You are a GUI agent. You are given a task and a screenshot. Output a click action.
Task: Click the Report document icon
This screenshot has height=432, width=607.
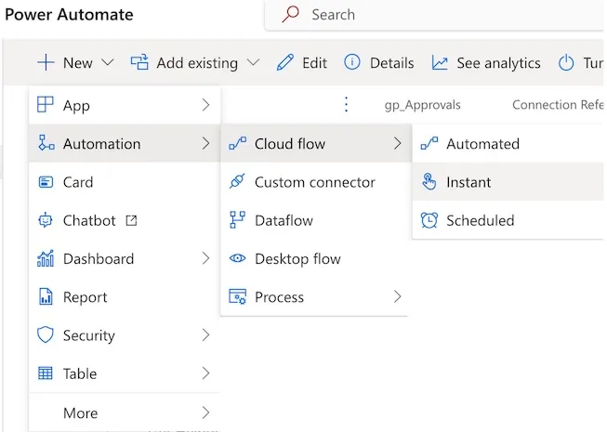(x=46, y=296)
